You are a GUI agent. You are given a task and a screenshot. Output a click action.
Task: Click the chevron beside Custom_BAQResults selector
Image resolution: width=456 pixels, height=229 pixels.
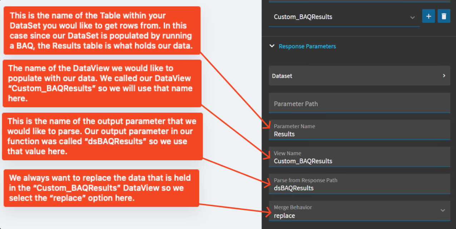point(413,17)
